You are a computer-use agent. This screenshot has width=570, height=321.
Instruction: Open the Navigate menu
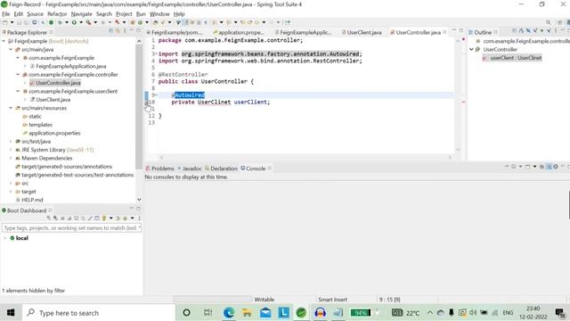[81, 14]
